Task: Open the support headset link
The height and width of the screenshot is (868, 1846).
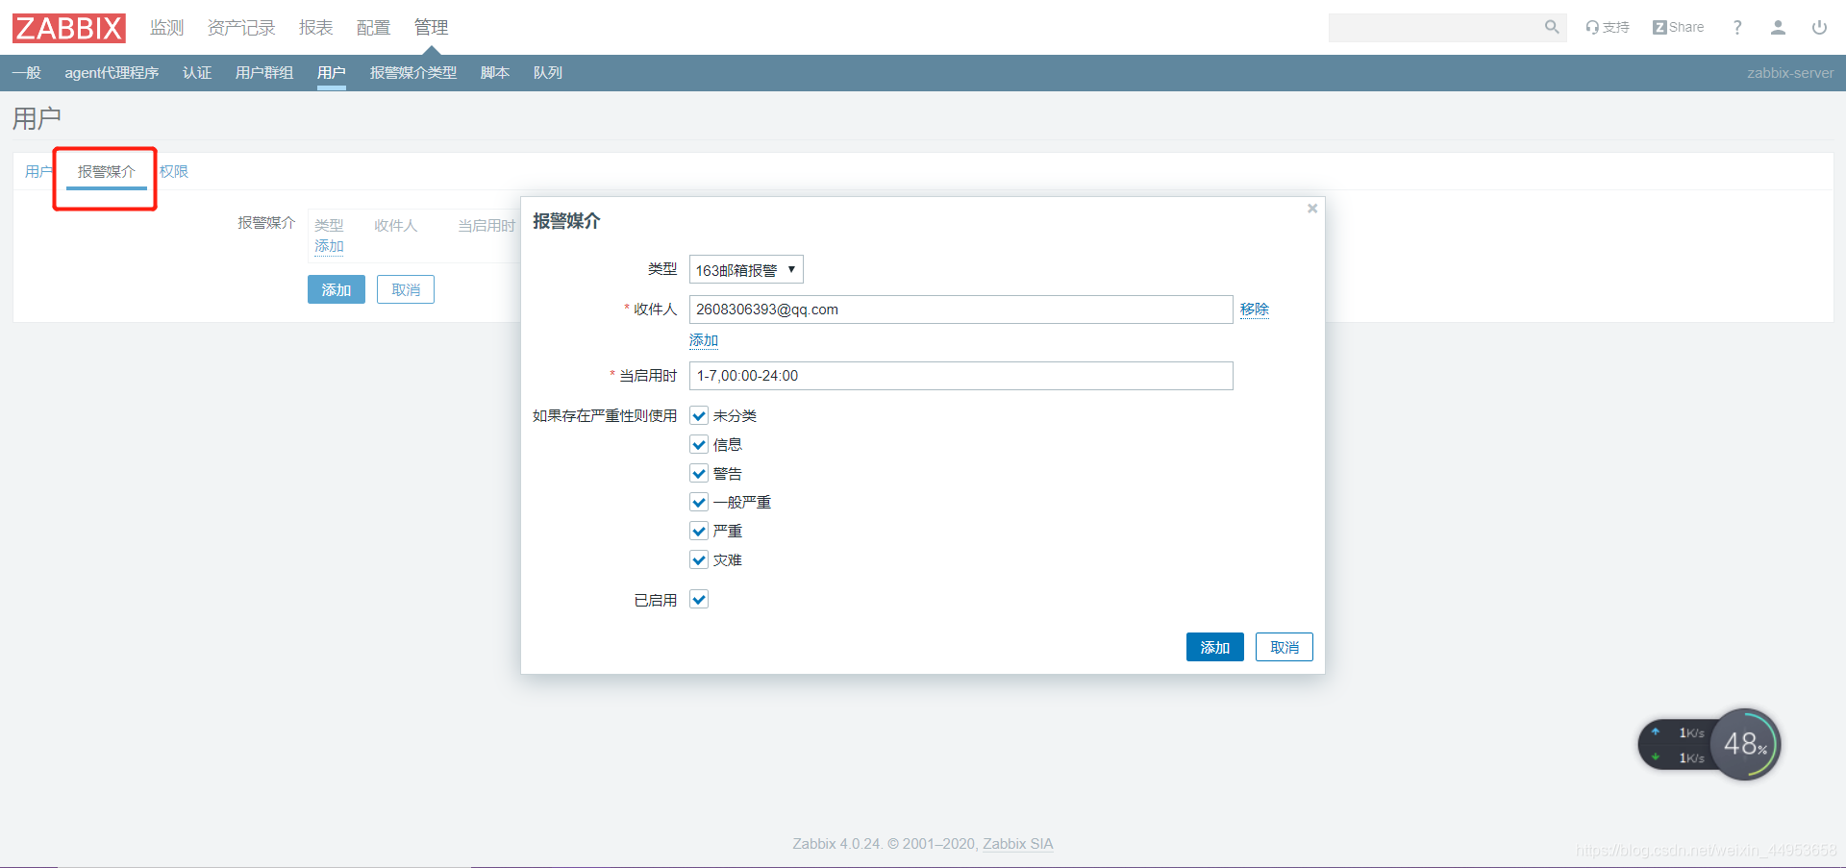Action: point(1608,27)
